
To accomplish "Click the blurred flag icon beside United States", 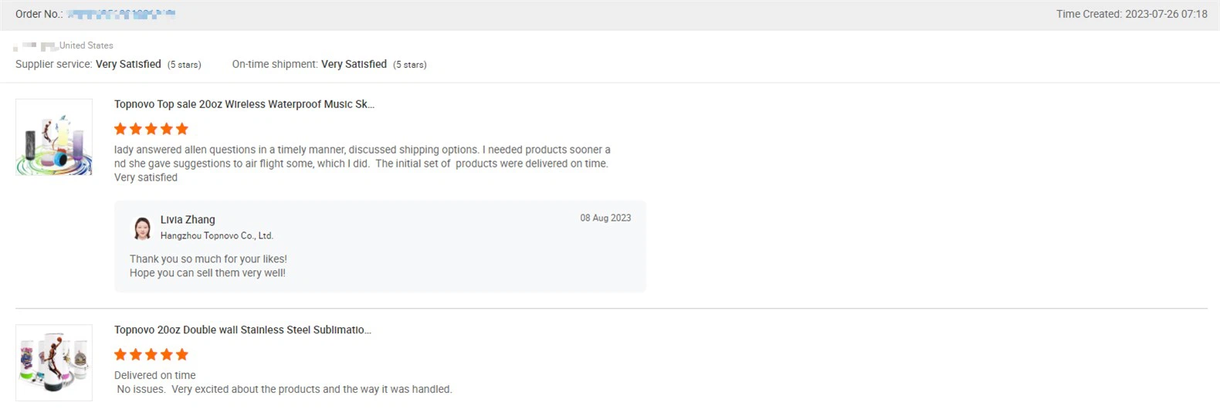I will click(49, 46).
